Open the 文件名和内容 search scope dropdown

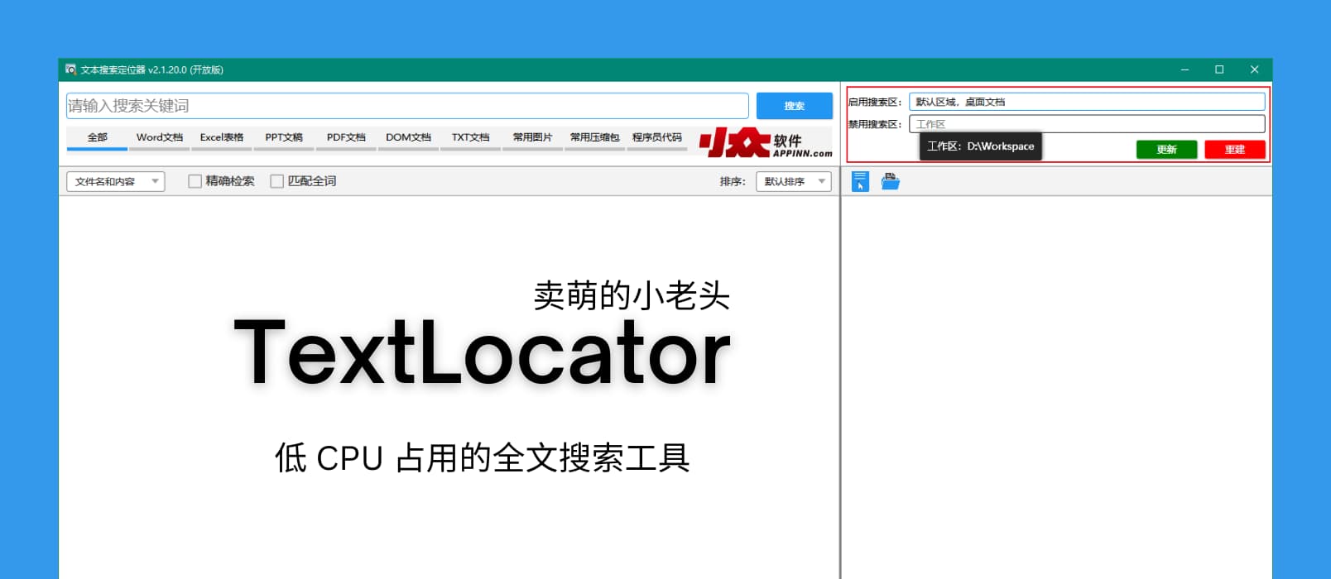(115, 181)
